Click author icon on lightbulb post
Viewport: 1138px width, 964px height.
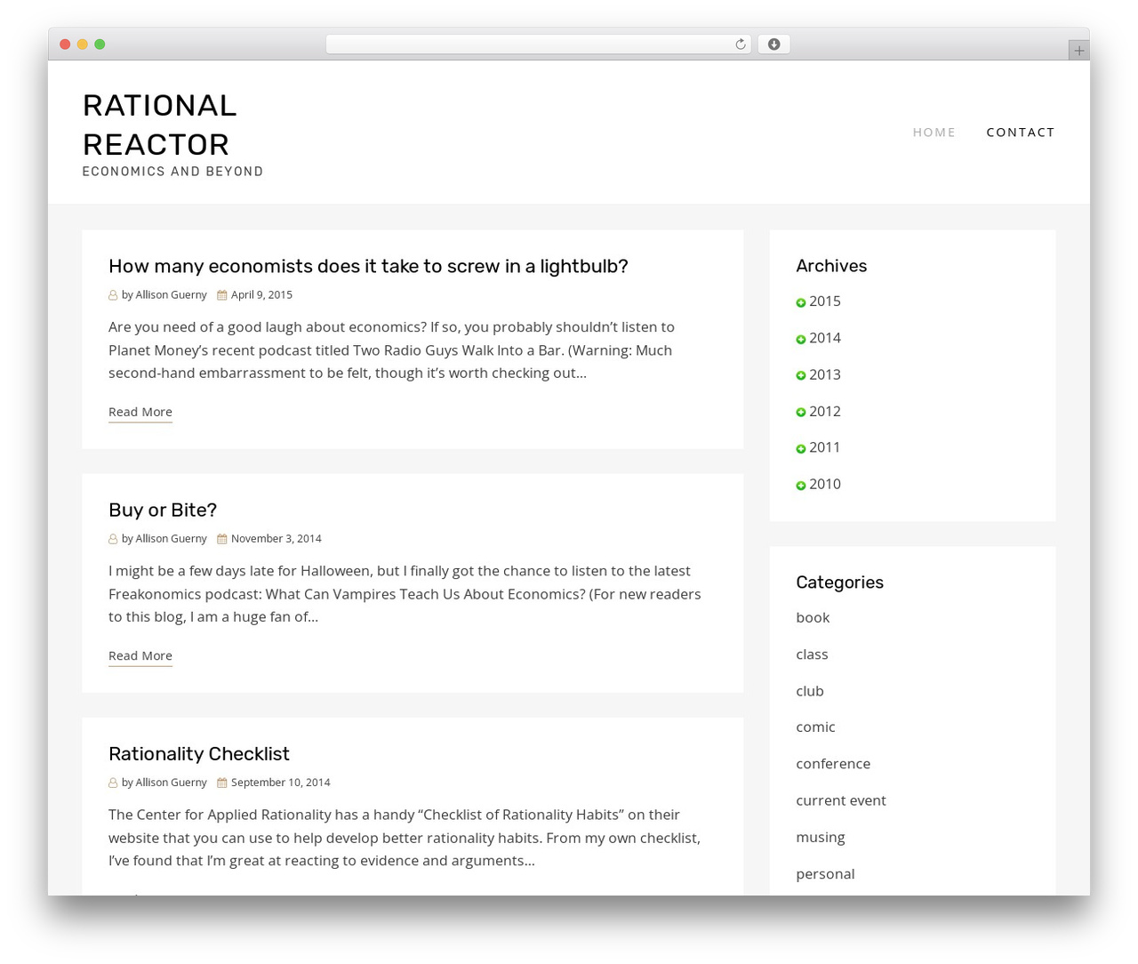113,295
